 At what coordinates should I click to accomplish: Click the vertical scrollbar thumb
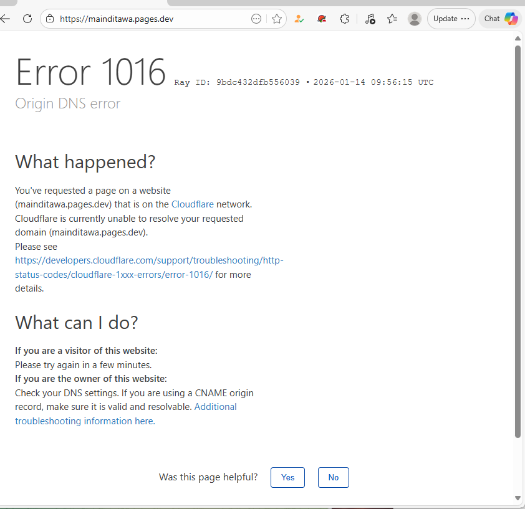tap(518, 241)
